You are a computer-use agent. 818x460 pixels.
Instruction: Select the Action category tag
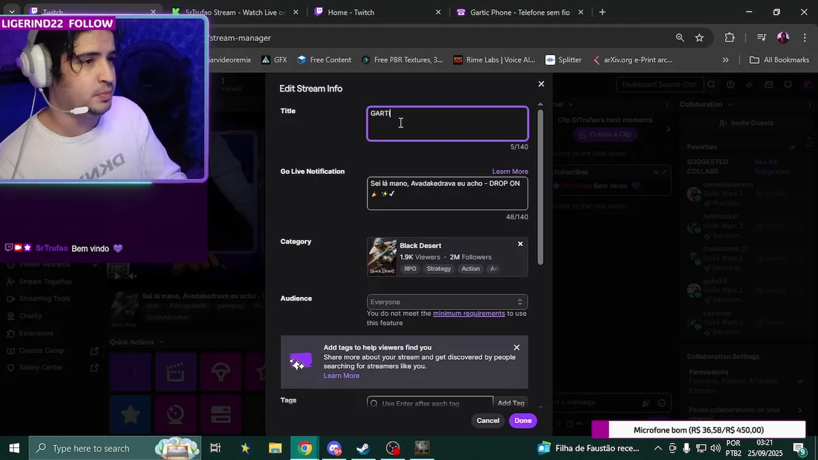[x=470, y=269]
